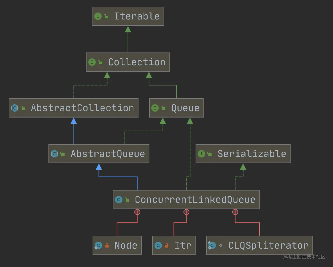Click the public lock icon on AbstractCollection
Image resolution: width=333 pixels, height=267 pixels.
click(x=23, y=108)
